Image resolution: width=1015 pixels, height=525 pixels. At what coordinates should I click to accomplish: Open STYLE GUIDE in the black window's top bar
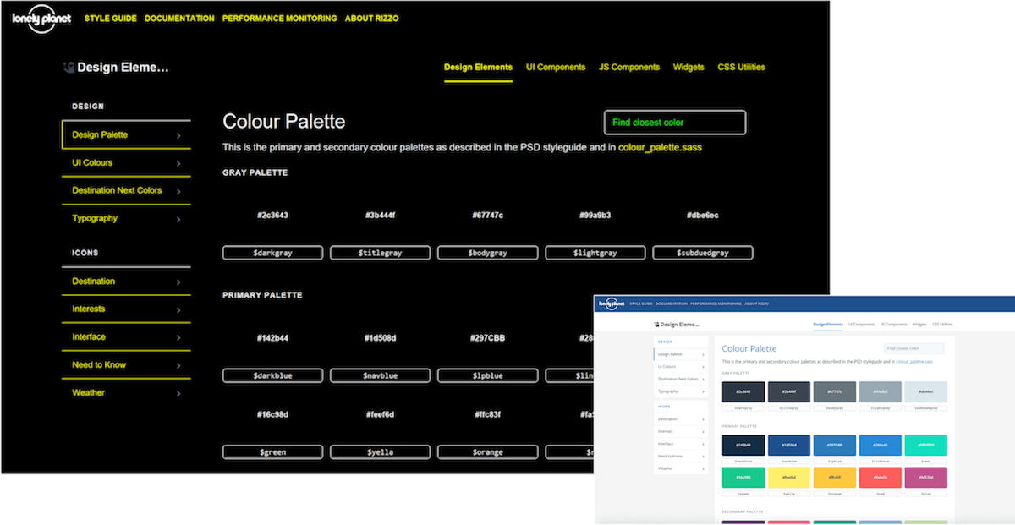point(110,19)
